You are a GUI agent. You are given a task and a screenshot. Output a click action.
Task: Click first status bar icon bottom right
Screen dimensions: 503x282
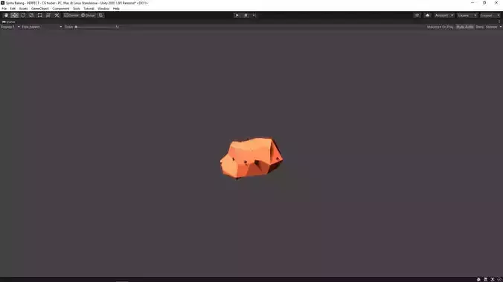coord(478,280)
